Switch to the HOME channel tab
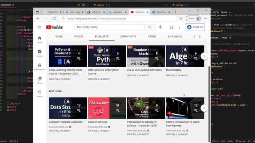 [59, 37]
